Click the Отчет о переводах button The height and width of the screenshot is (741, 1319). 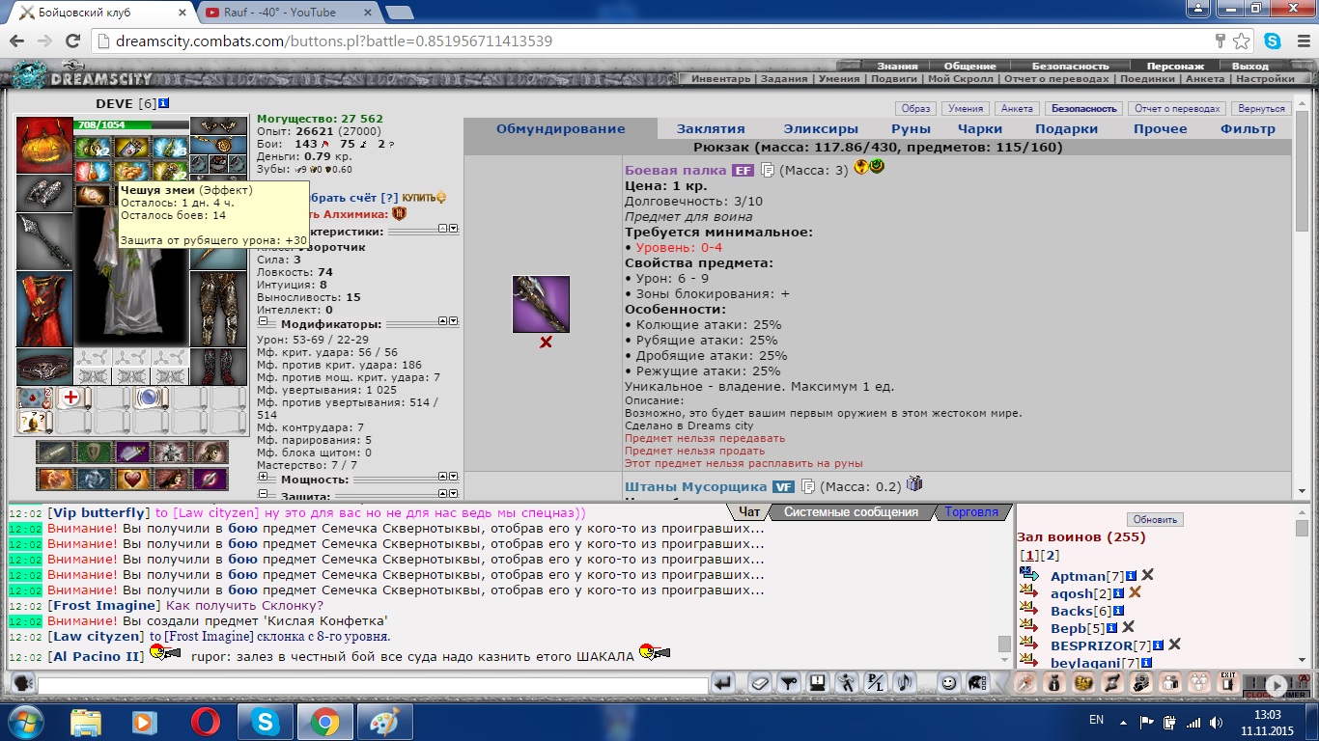point(1176,109)
